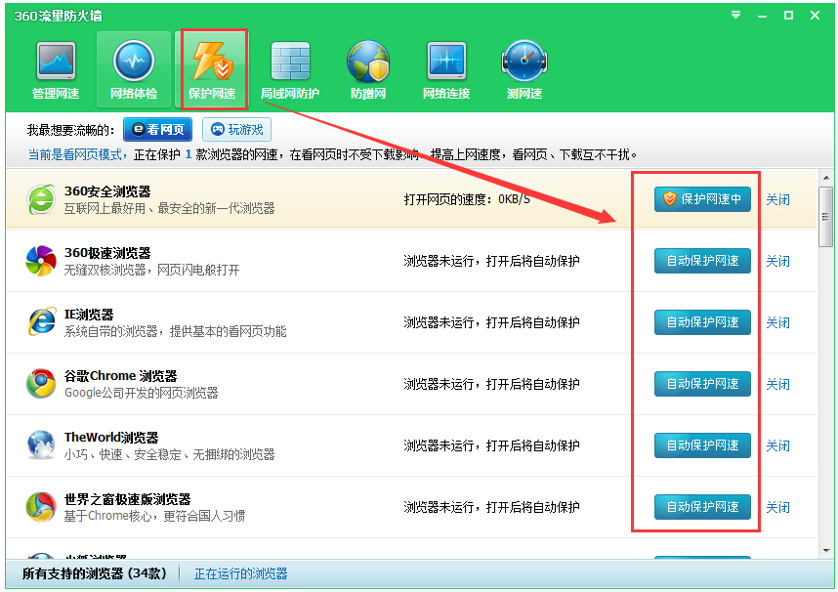Click 关闭 link for 谷歌Chrome浏览器
838x592 pixels.
click(x=777, y=384)
